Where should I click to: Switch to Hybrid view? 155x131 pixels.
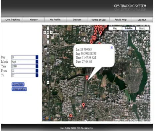click(x=142, y=28)
